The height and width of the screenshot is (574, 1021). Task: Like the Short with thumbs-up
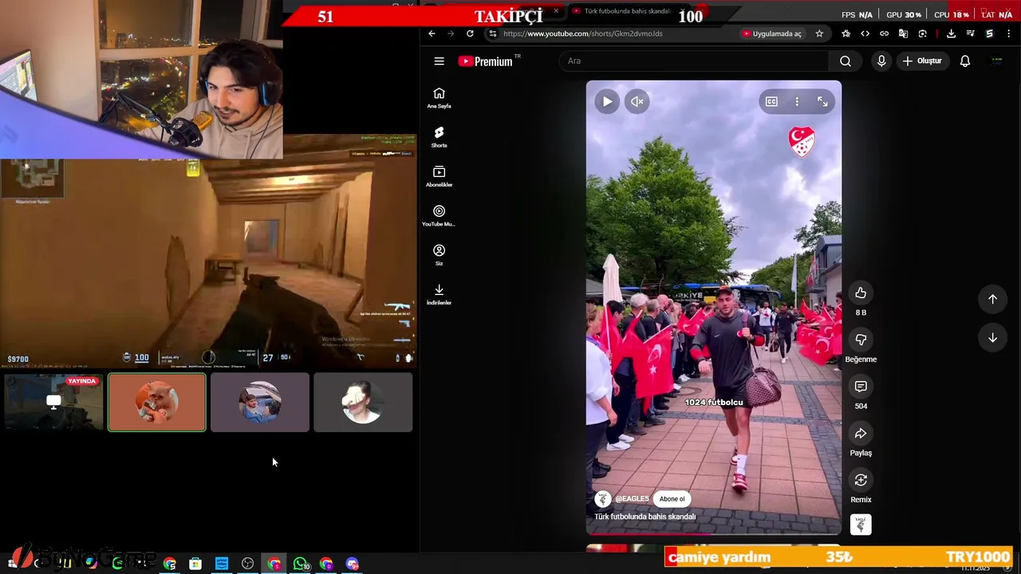tap(861, 293)
